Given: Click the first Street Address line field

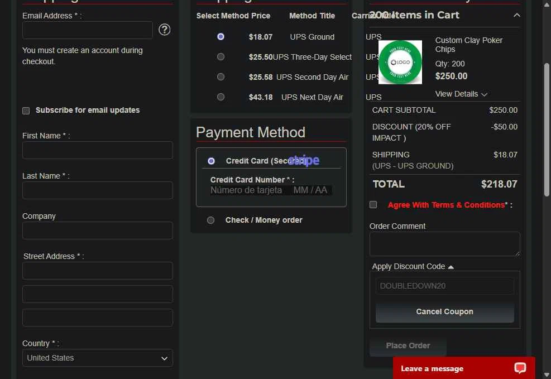Looking at the screenshot, I should (x=97, y=271).
